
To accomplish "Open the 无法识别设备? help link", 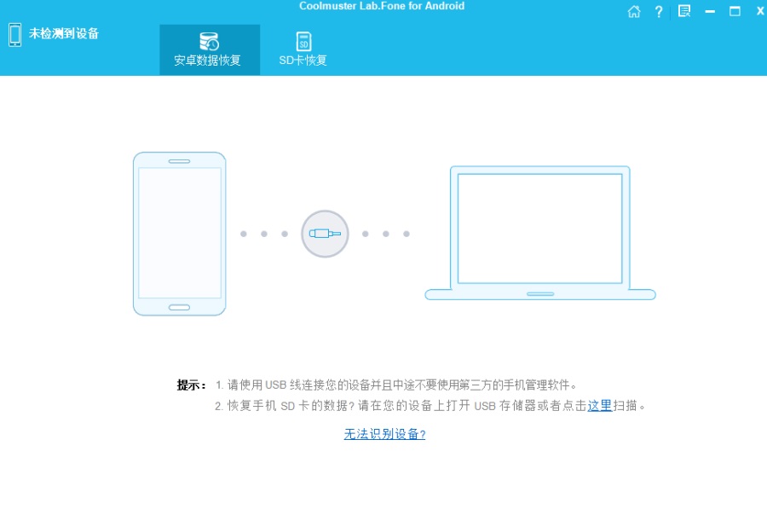I will click(x=384, y=434).
